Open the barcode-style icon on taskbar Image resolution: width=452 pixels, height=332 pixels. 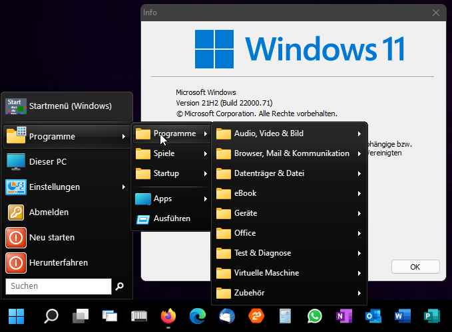click(x=139, y=316)
